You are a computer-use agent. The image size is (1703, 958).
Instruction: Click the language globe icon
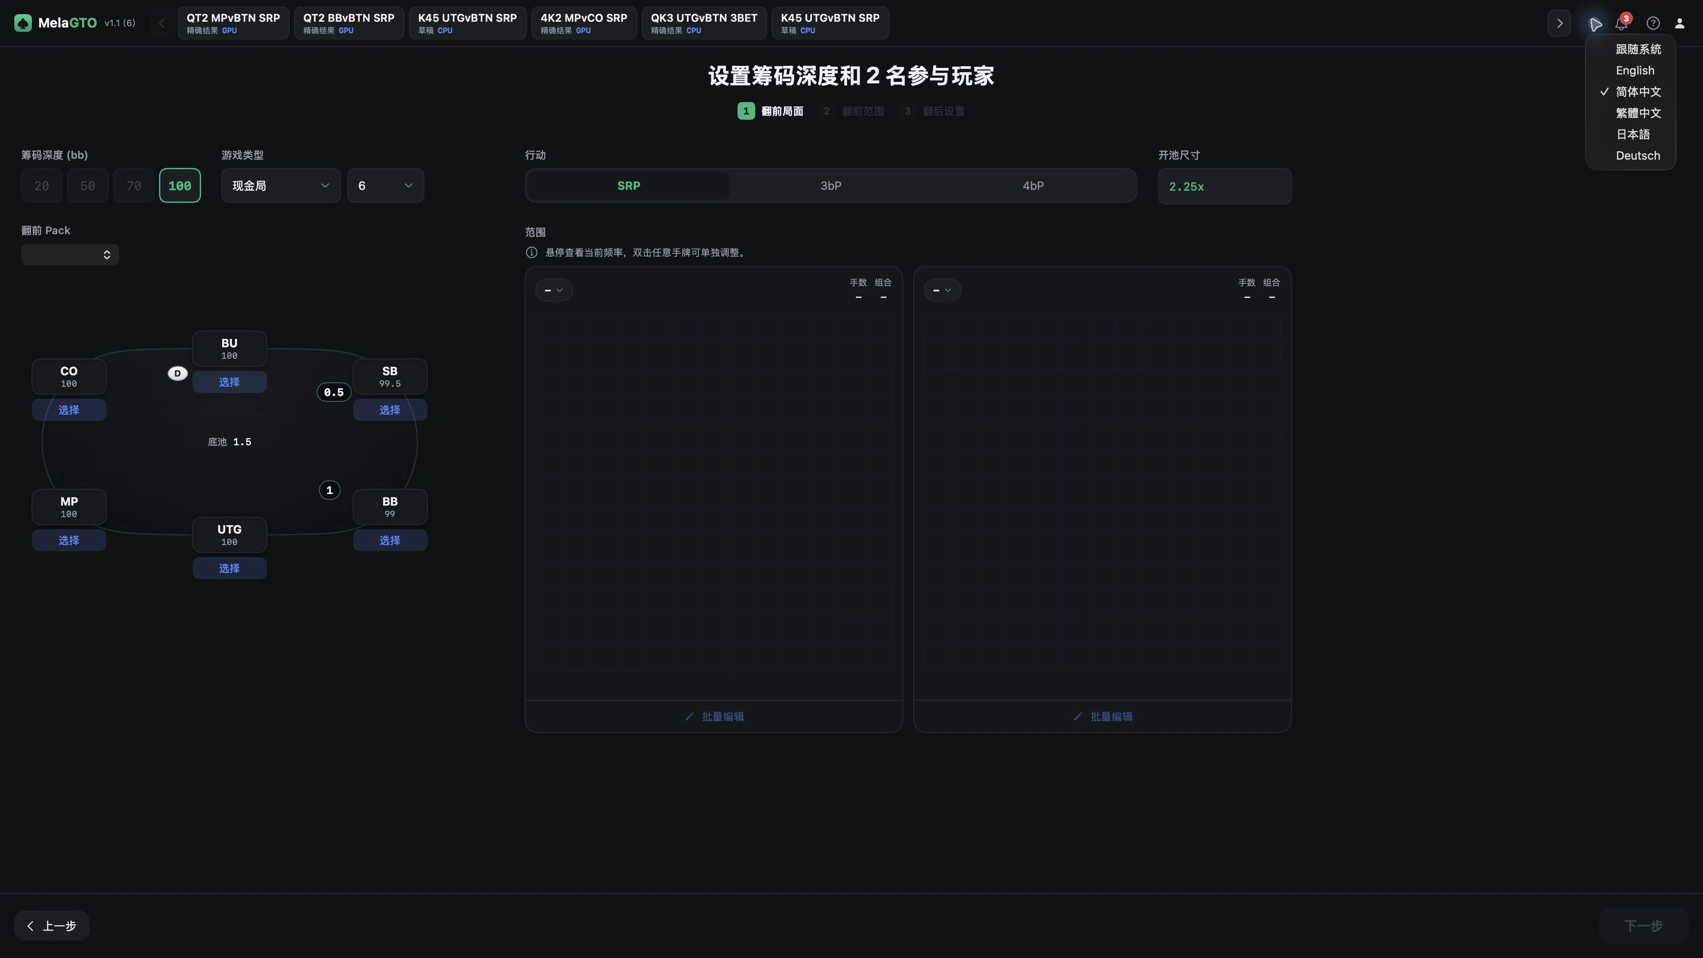click(x=1595, y=24)
